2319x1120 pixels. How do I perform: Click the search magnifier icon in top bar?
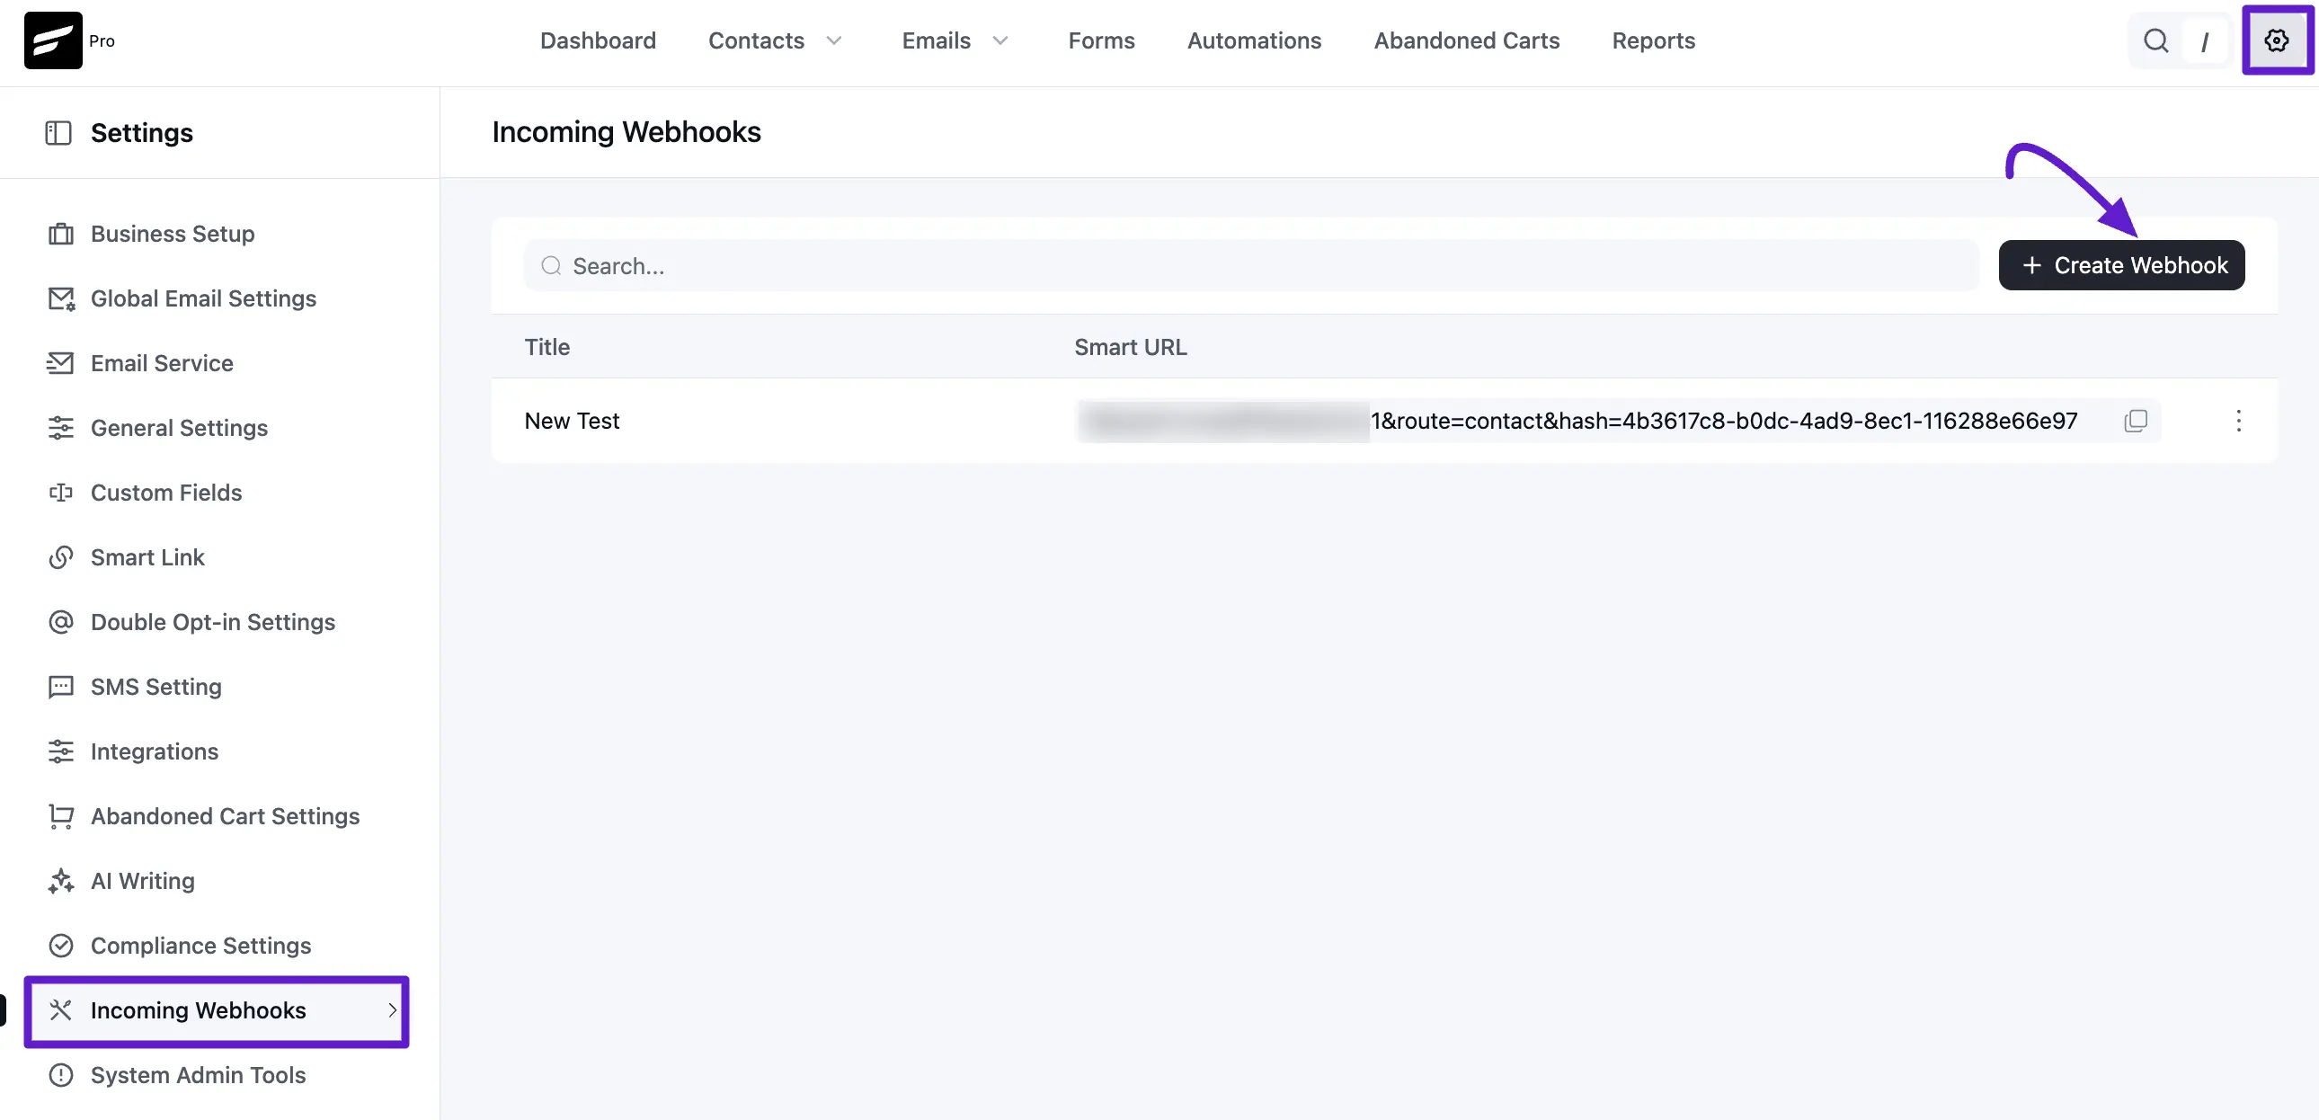pyautogui.click(x=2156, y=40)
